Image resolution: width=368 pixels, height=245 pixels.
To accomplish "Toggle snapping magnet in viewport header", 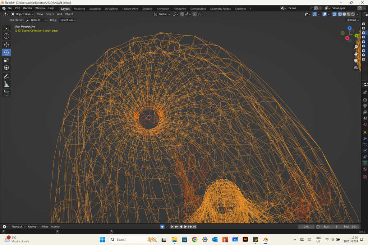I will 182,14.
